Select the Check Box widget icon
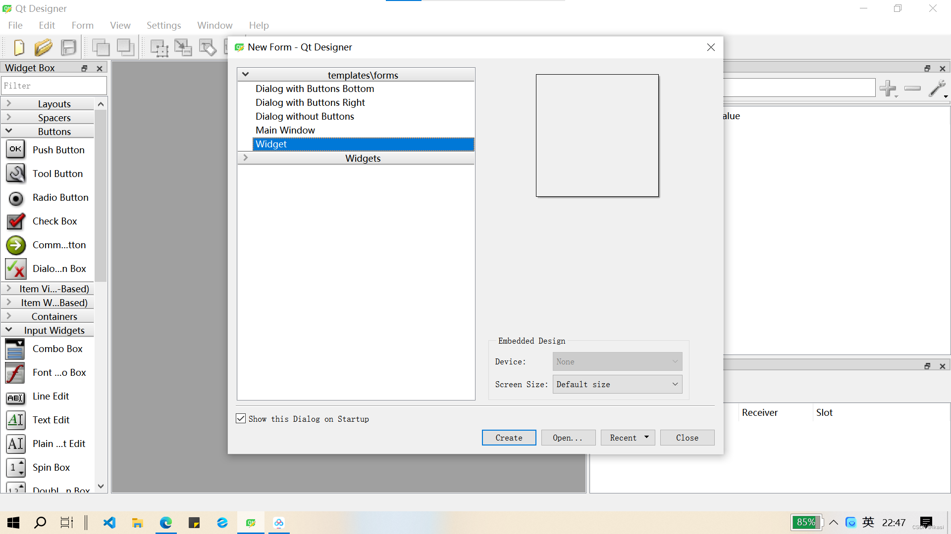The image size is (951, 534). click(x=15, y=221)
